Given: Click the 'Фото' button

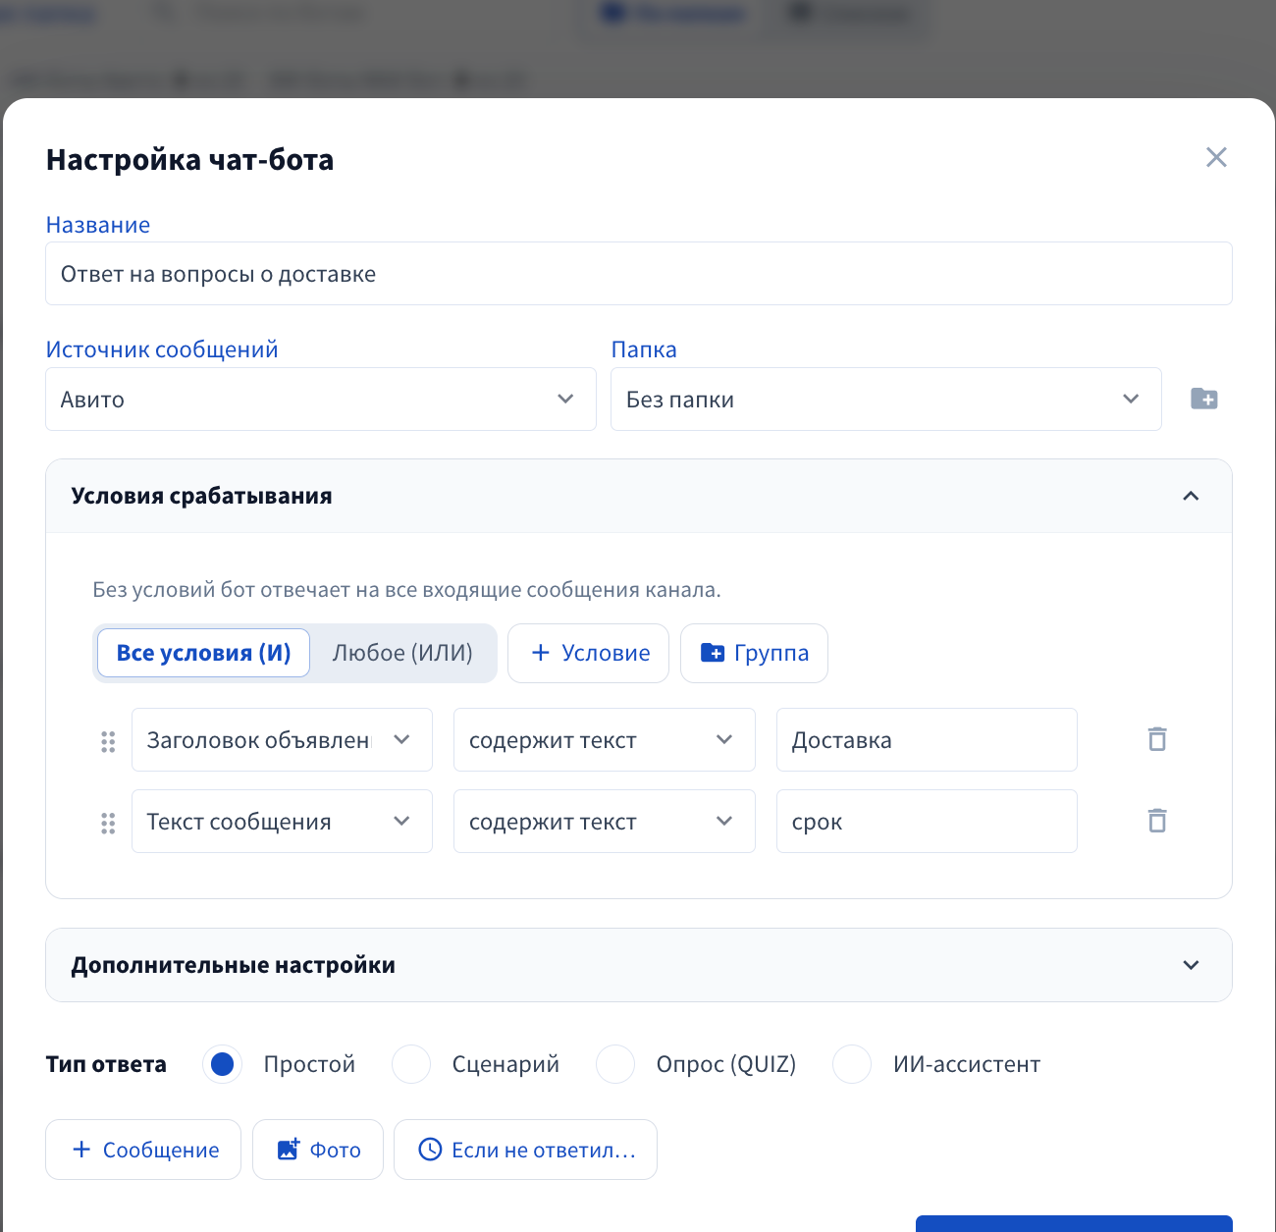Looking at the screenshot, I should click(x=318, y=1150).
